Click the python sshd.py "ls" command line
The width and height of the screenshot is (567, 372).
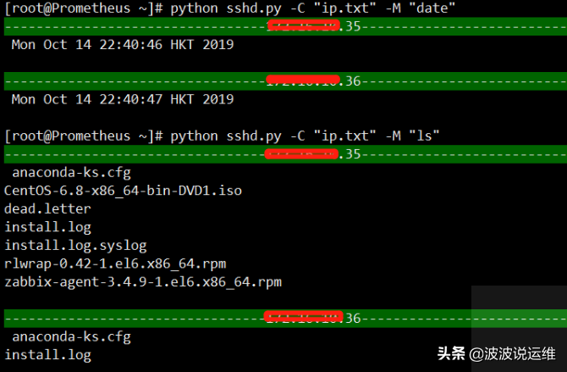[222, 136]
